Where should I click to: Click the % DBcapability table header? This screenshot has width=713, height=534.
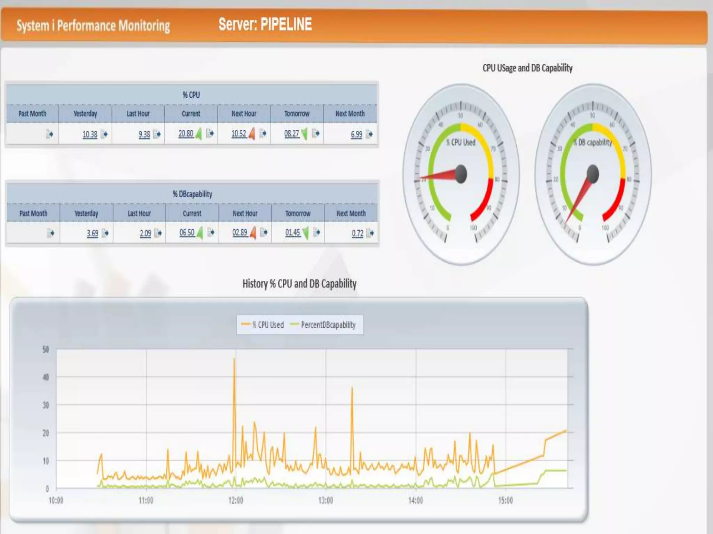click(x=192, y=194)
